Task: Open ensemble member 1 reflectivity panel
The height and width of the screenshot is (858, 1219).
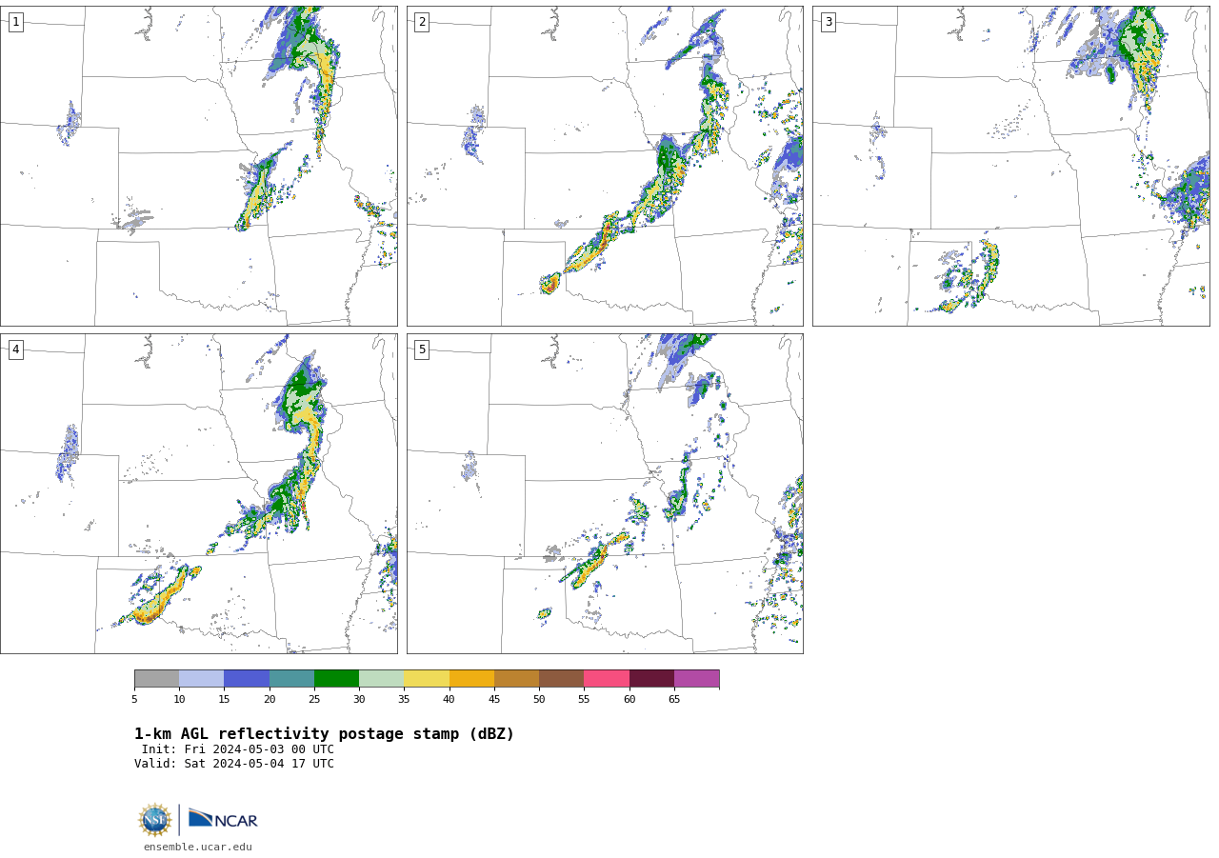Action: (x=199, y=166)
